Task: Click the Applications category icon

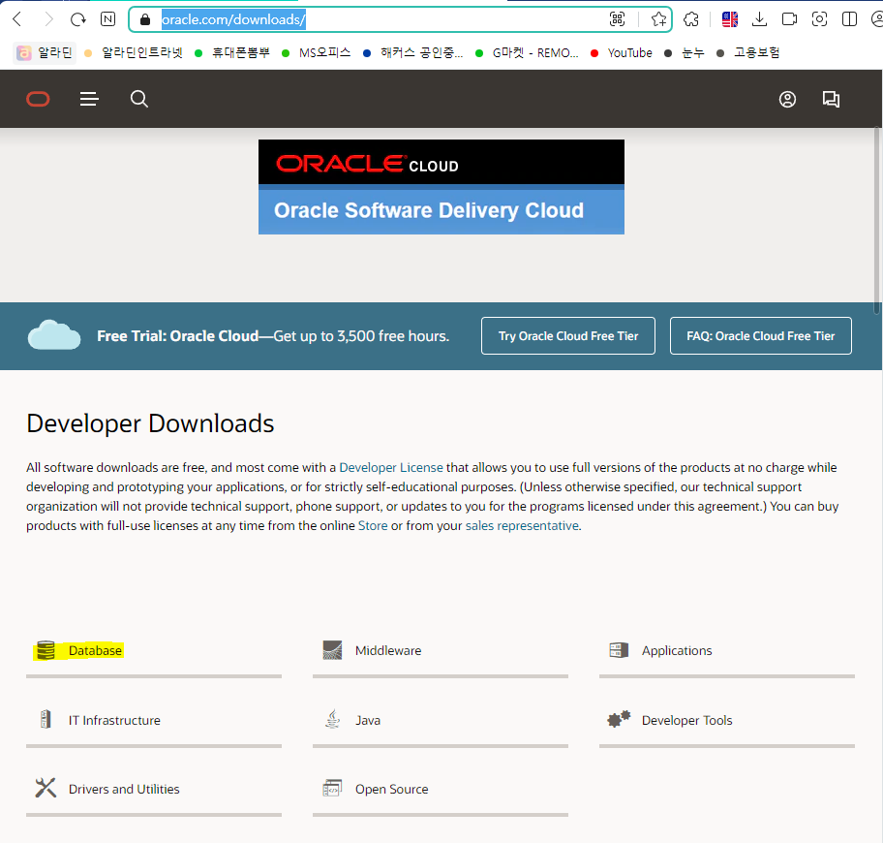Action: (x=619, y=650)
